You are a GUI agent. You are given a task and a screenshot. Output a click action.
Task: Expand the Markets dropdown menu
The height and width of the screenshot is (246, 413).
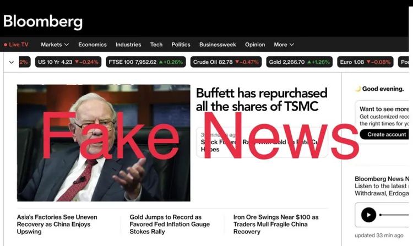55,45
